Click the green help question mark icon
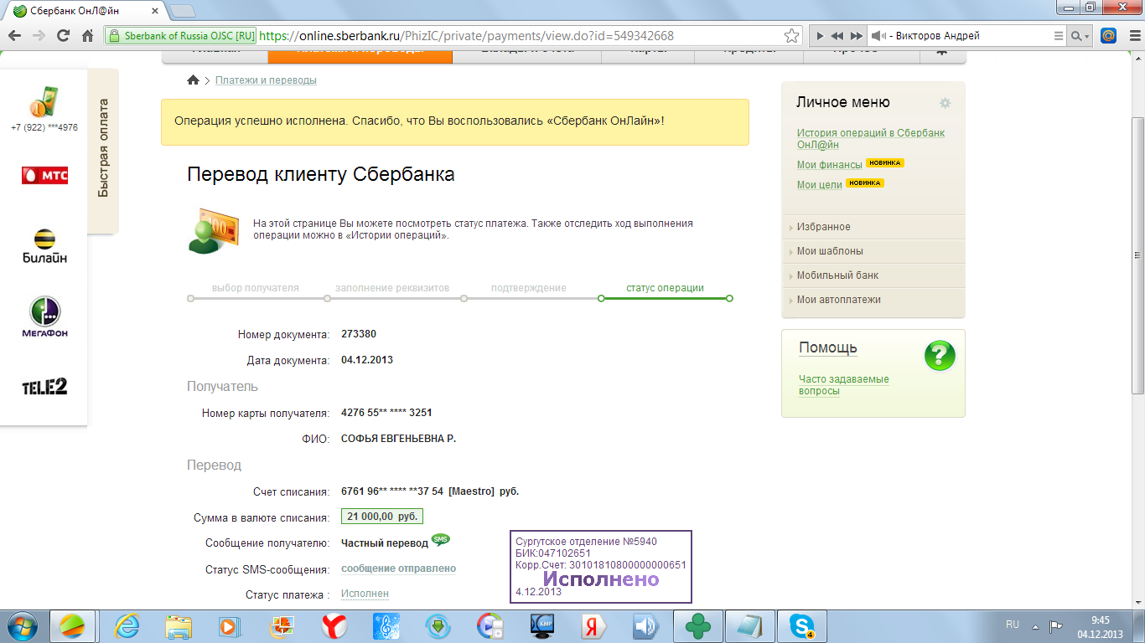 coord(940,356)
